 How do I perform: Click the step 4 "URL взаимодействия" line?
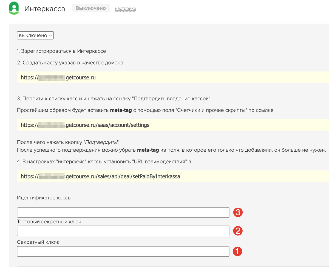tap(104, 162)
